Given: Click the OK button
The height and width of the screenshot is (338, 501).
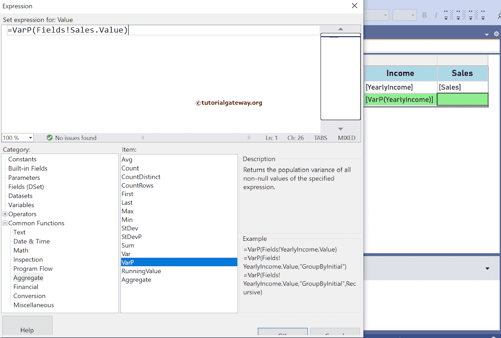Looking at the screenshot, I should click(x=282, y=333).
